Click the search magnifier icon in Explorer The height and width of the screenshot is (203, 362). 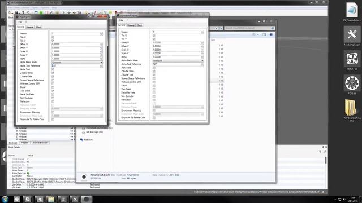[273, 28]
